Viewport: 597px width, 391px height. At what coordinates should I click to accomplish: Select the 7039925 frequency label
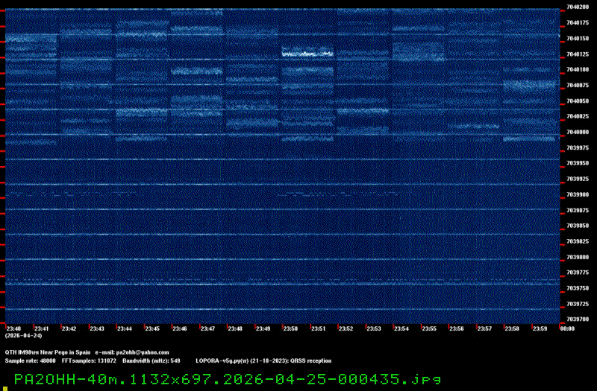[x=578, y=179]
